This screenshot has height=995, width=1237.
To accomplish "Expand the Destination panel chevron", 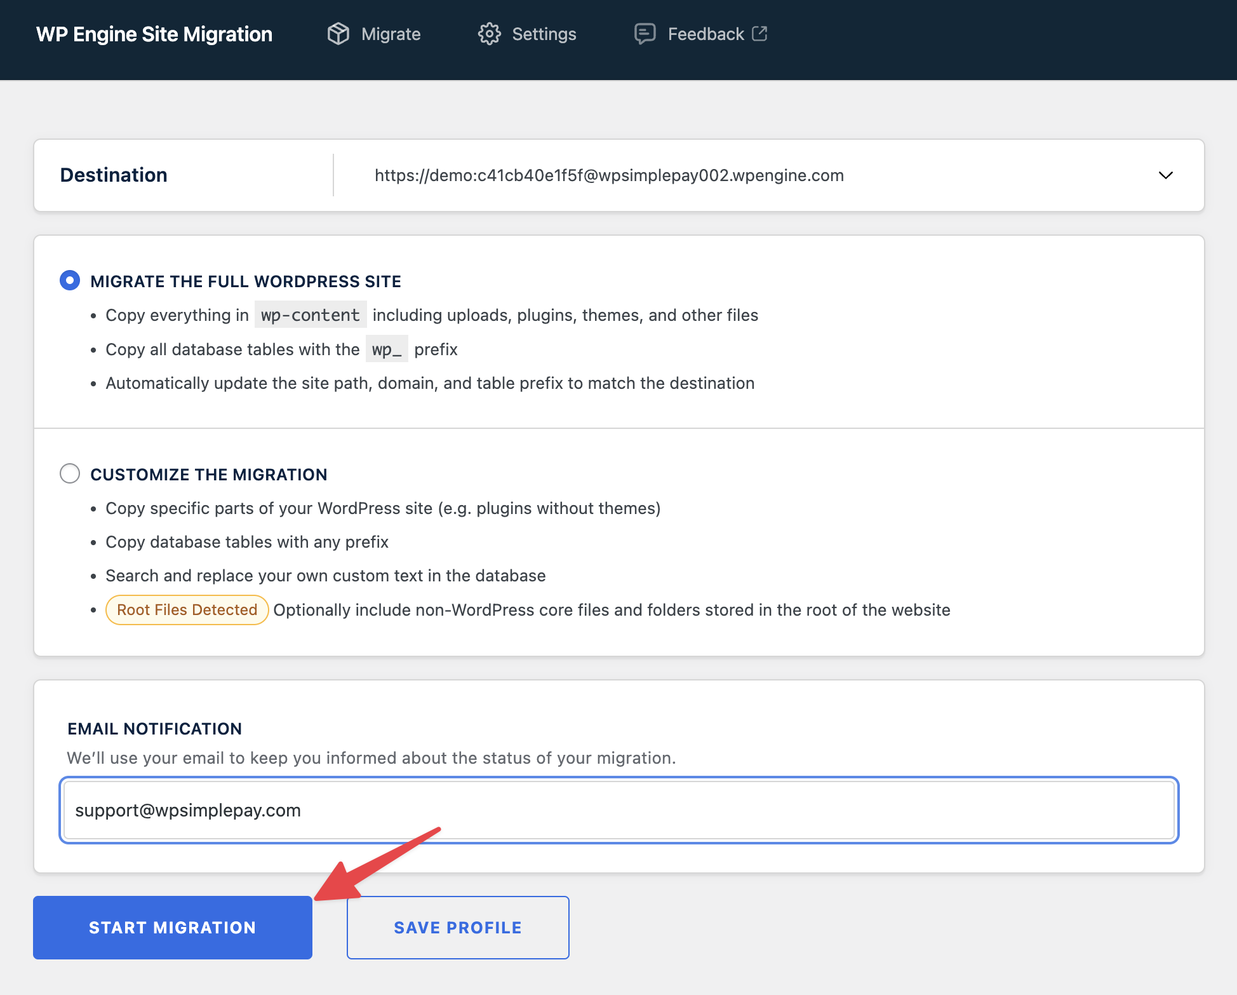I will [1165, 175].
